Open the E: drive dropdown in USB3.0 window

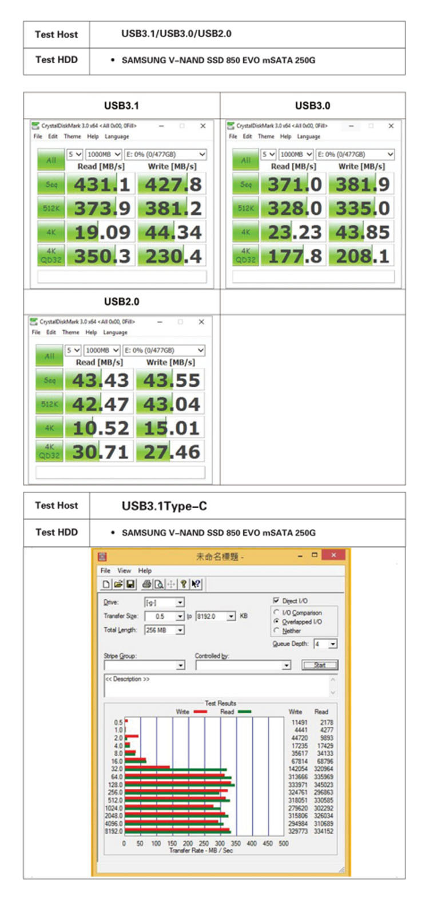(355, 154)
